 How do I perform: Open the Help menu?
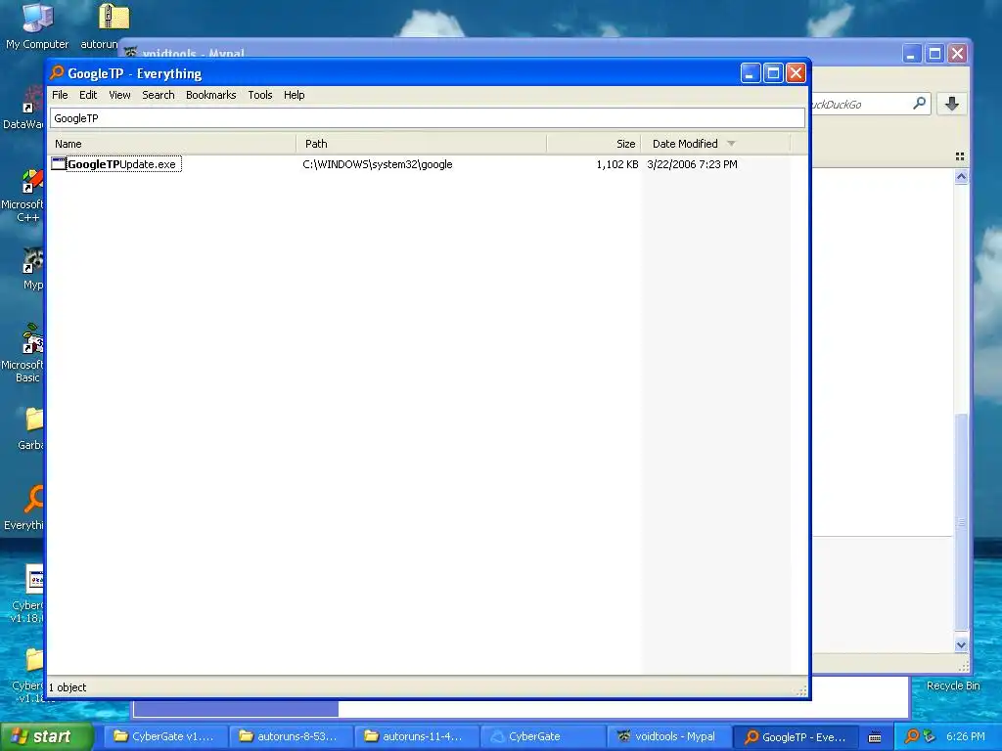coord(294,95)
